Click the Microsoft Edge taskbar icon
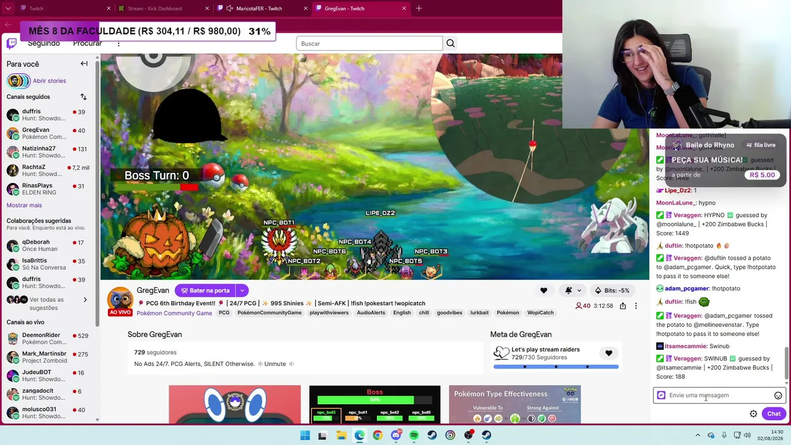Viewport: 791px width, 445px height. pyautogui.click(x=360, y=435)
